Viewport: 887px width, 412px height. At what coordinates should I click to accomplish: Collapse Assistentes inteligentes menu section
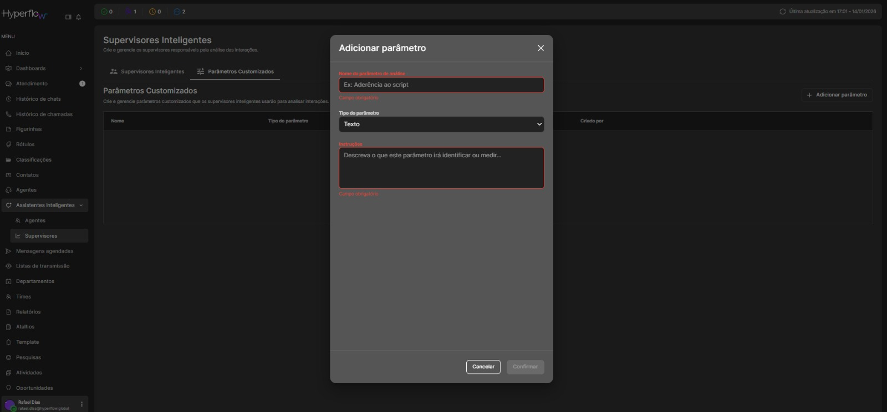pyautogui.click(x=81, y=205)
